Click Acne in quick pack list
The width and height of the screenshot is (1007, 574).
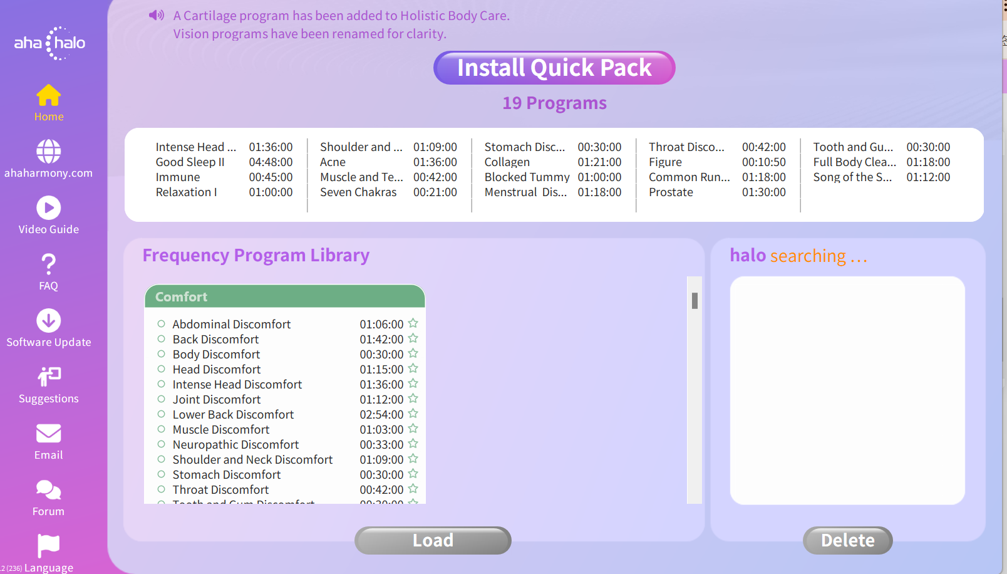click(333, 162)
